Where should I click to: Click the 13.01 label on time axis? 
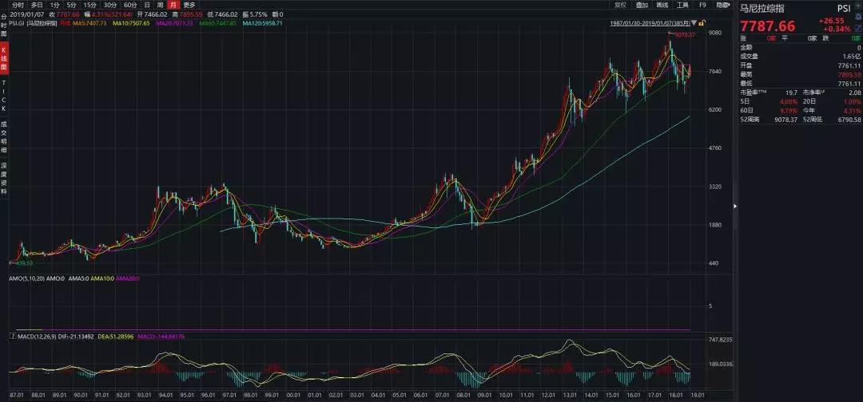pyautogui.click(x=571, y=395)
